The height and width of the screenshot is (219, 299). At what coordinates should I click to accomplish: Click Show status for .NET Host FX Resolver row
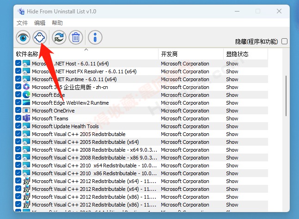click(x=232, y=71)
